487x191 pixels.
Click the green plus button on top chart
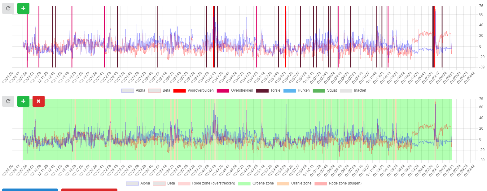(23, 8)
